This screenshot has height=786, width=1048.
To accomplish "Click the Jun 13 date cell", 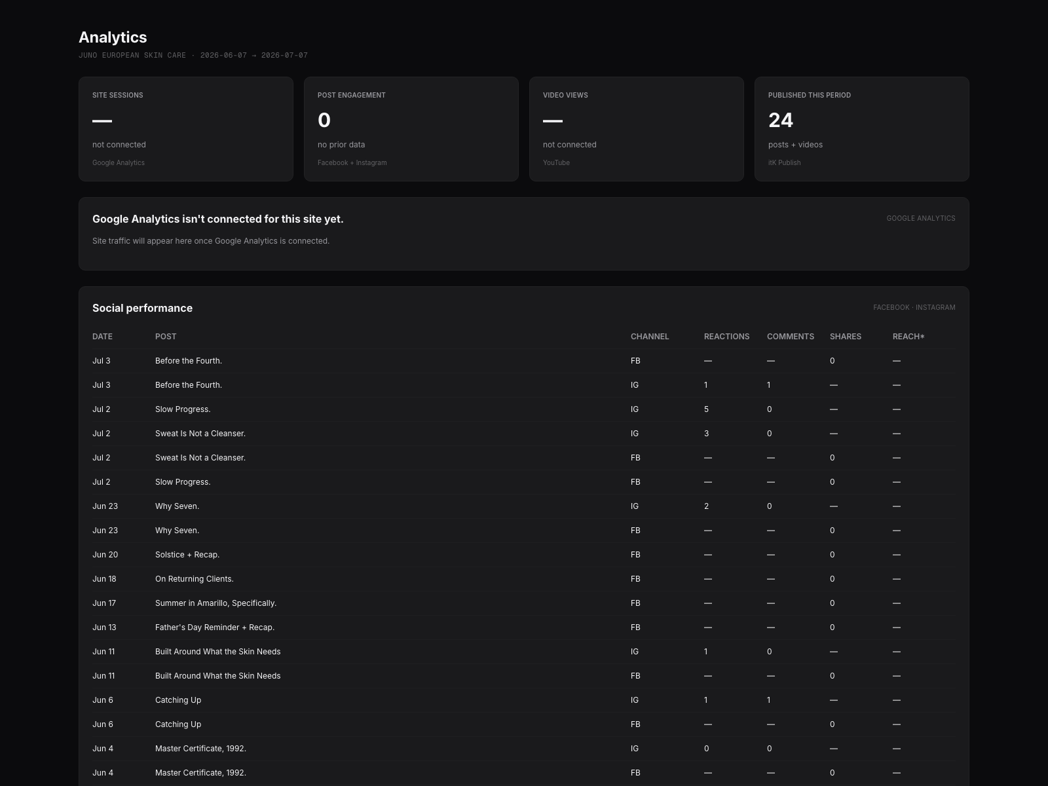I will tap(104, 627).
